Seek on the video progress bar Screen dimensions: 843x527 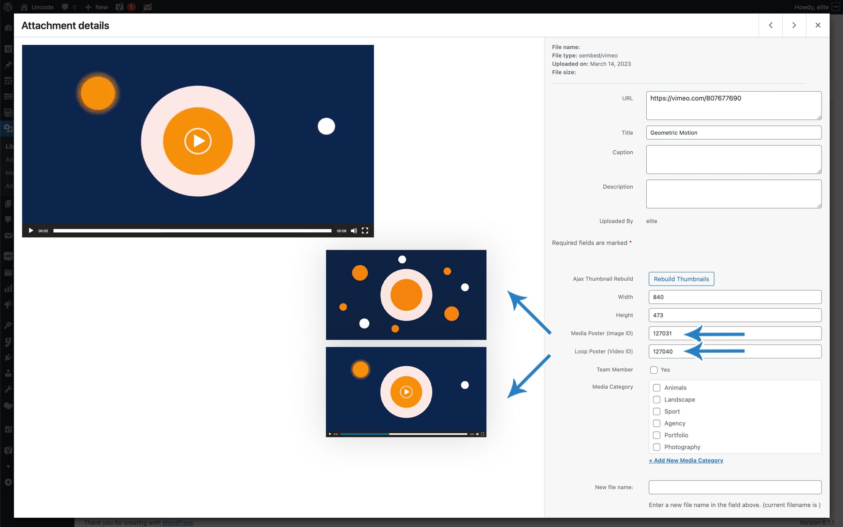click(192, 231)
